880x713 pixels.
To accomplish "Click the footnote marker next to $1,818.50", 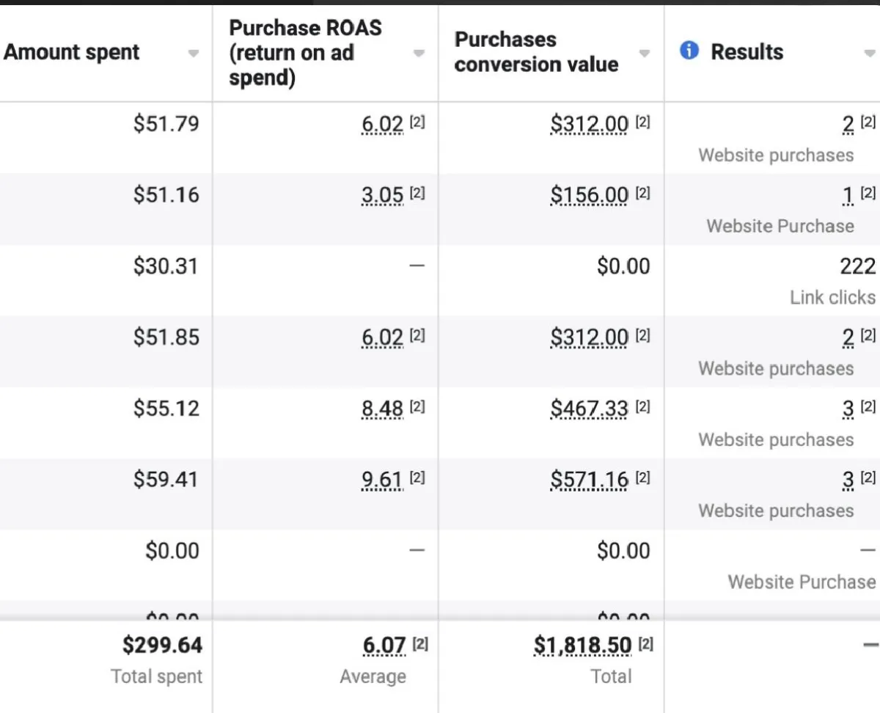I will [645, 644].
